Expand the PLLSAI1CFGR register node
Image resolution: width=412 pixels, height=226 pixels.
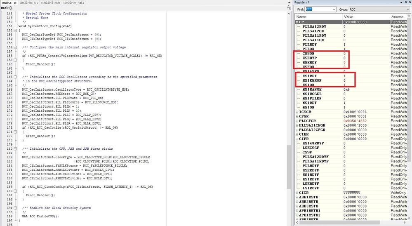297,125
